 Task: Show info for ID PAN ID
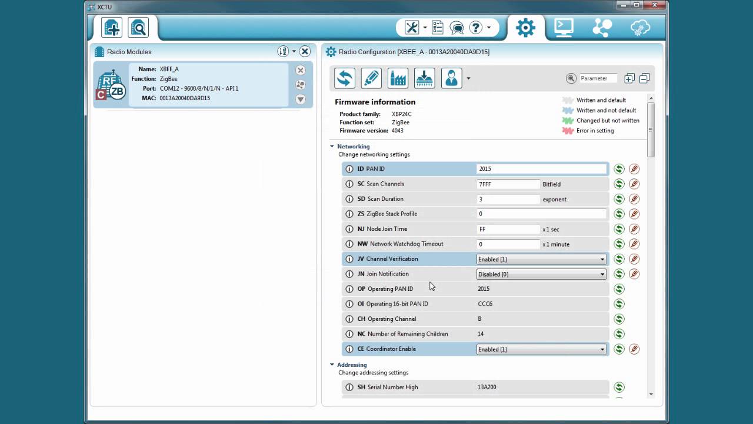click(x=349, y=169)
